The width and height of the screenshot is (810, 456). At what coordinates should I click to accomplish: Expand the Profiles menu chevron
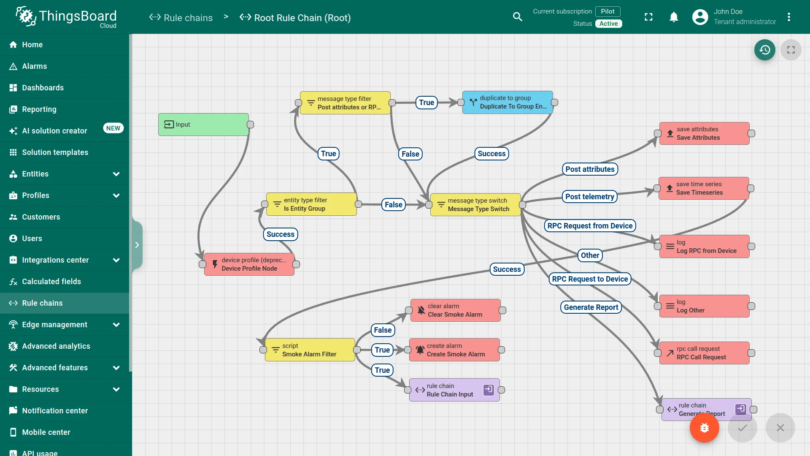(116, 195)
